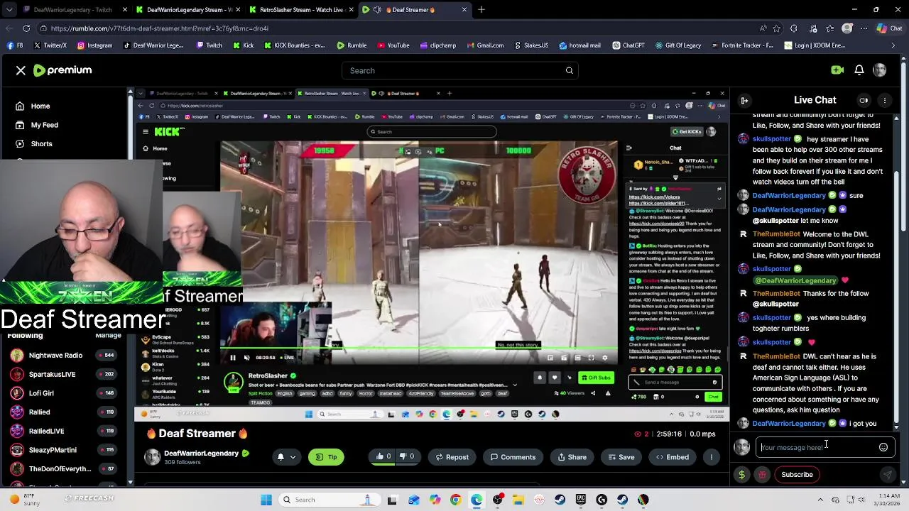Viewport: 909px width, 511px height.
Task: Switch to DeafWarriorLegendary - Twitch tab
Action: click(75, 10)
